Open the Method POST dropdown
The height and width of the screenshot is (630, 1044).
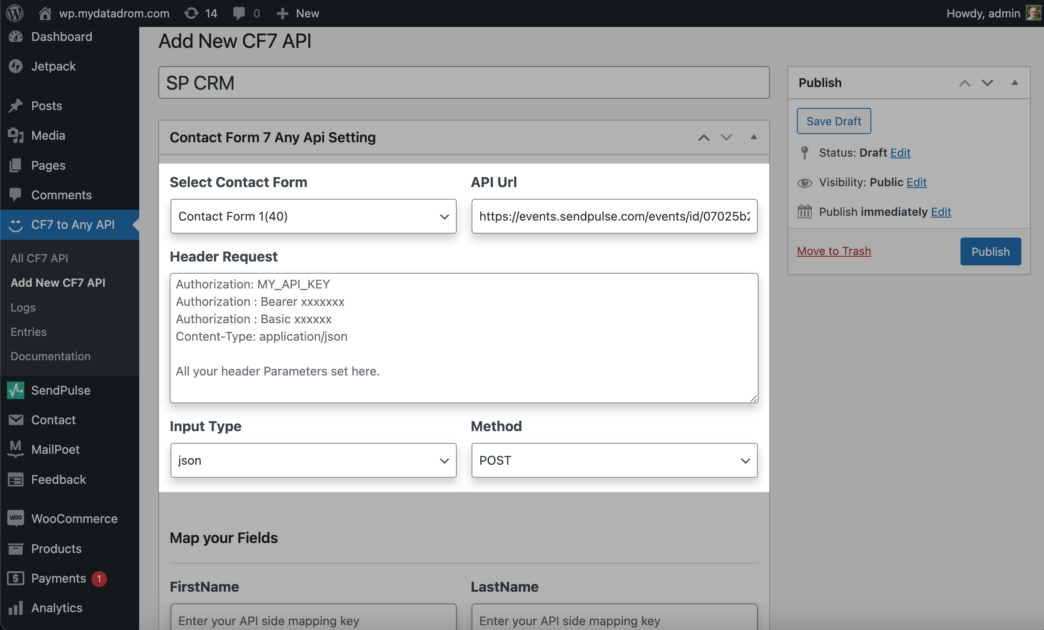pos(614,460)
